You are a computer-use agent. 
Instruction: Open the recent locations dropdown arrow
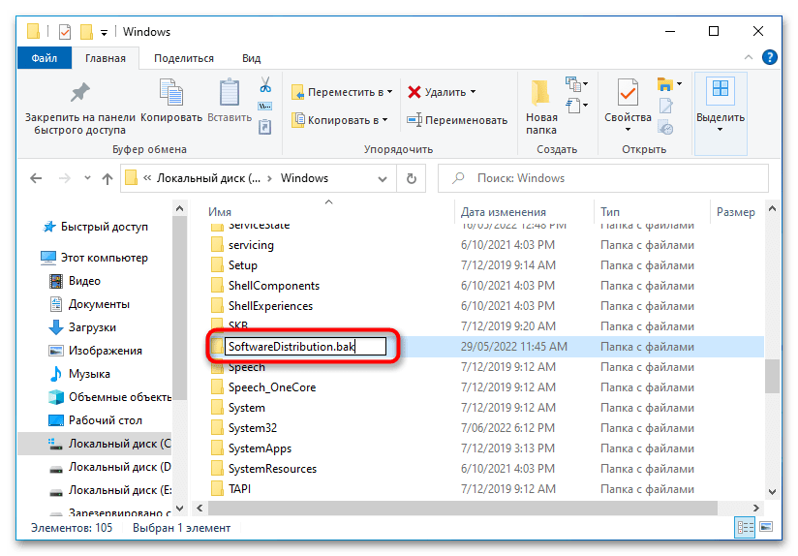87,177
